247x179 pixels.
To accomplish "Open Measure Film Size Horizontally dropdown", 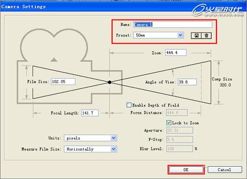I will [x=91, y=149].
